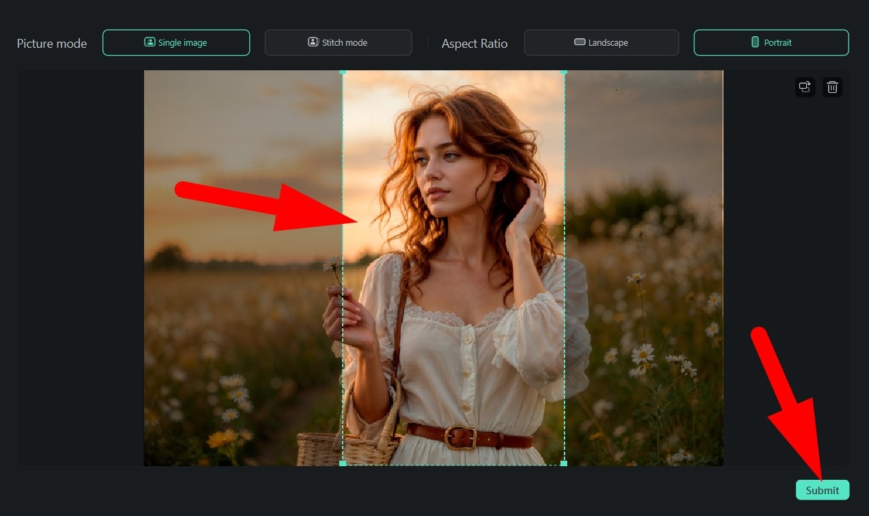This screenshot has width=869, height=516.
Task: Choose Landscape aspect ratio
Action: click(x=601, y=42)
